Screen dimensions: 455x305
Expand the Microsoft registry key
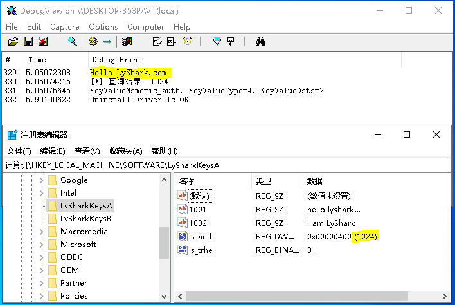tap(42, 245)
